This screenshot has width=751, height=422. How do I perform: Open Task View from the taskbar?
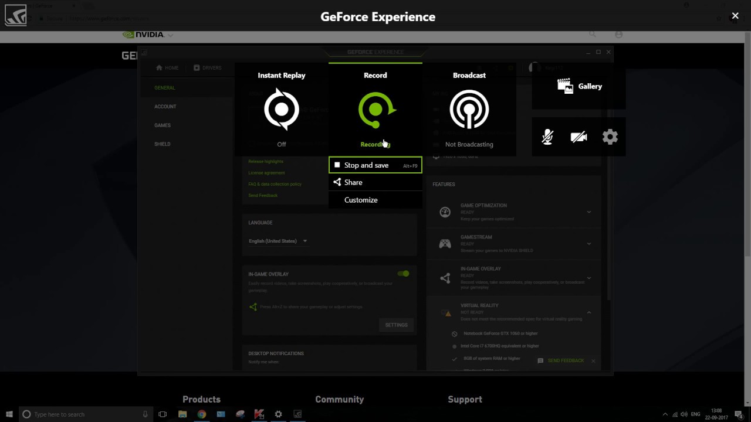[x=163, y=414]
